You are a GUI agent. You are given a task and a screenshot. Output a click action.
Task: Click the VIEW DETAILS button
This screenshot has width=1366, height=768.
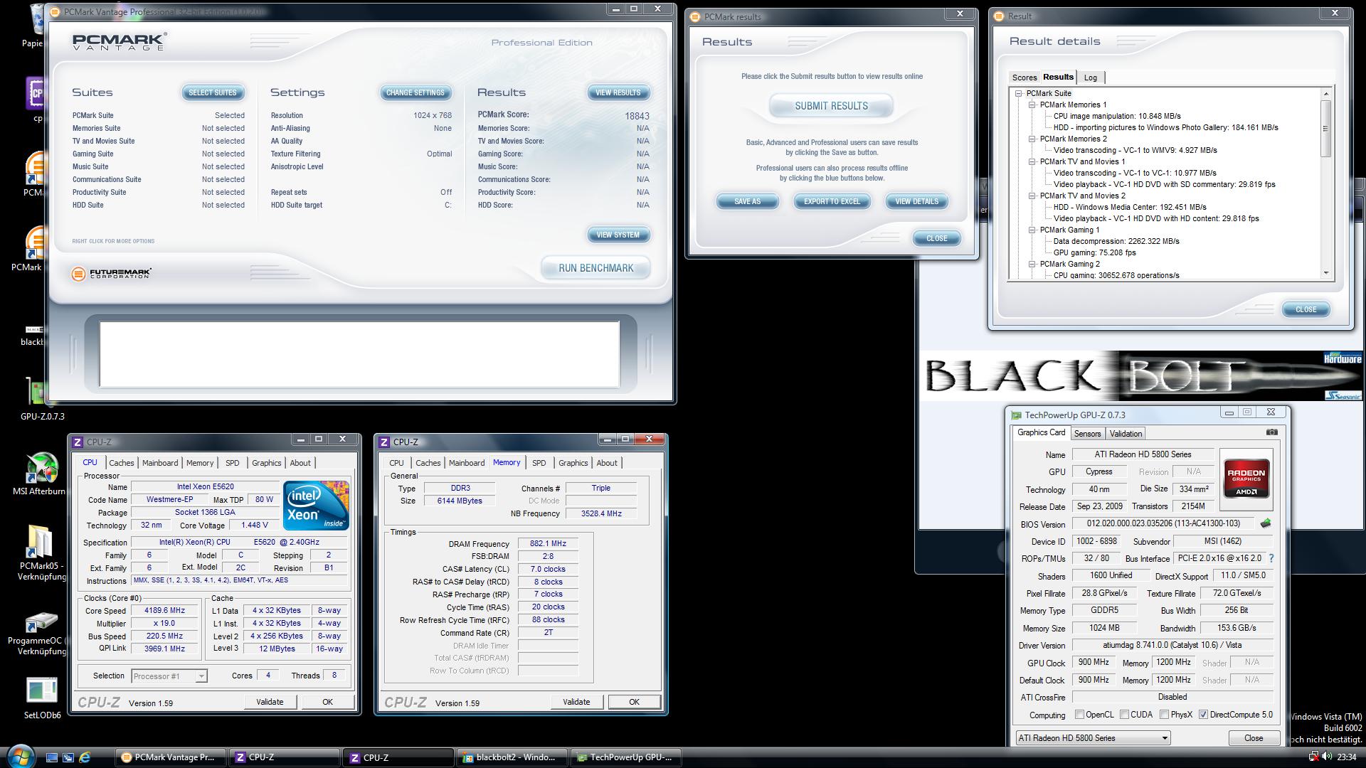point(916,201)
